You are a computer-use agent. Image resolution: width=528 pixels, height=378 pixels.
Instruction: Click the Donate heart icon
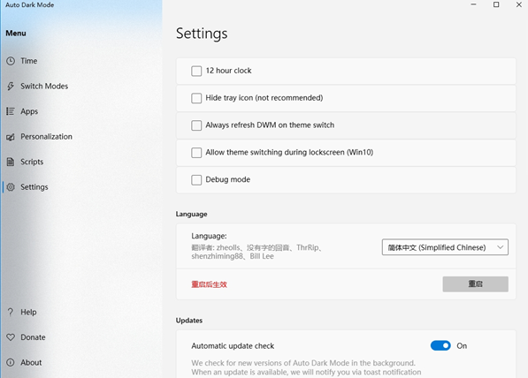click(11, 337)
